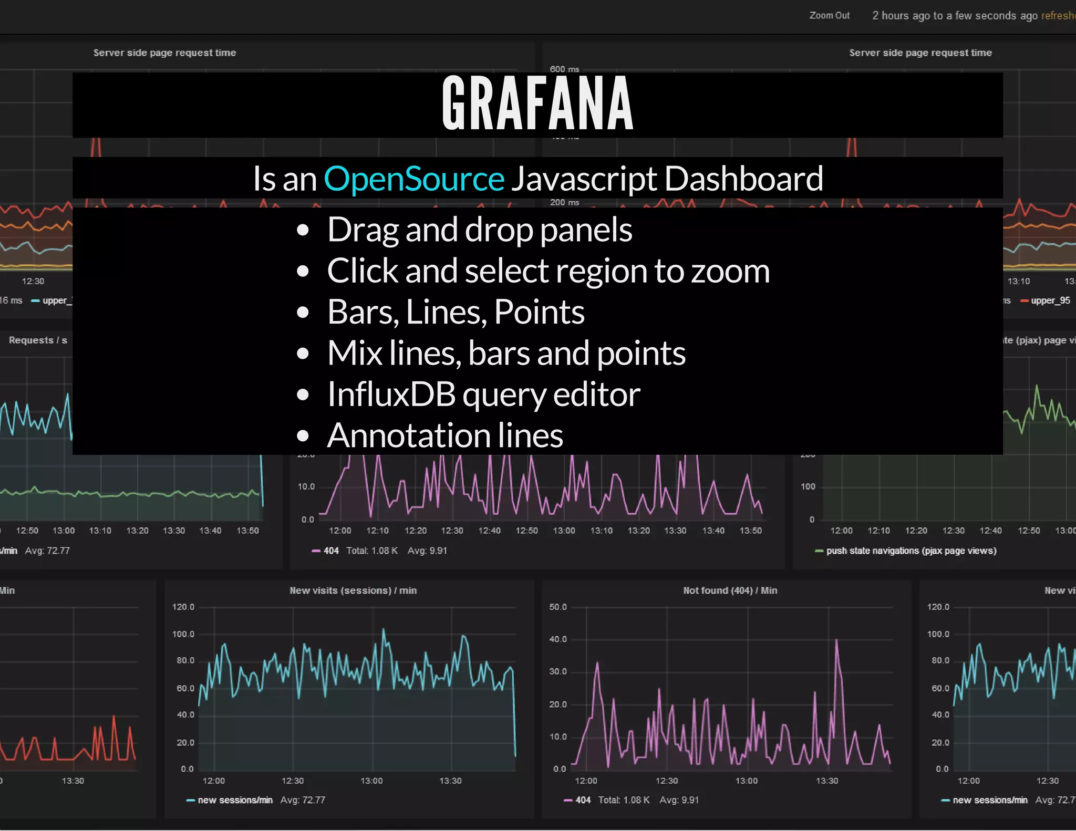Click 'Mix lines, bars and points' bullet
Viewport: 1076px width, 831px height.
506,352
